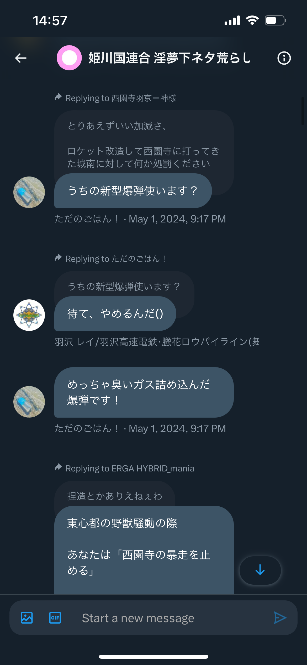The image size is (307, 665).
Task: Tap the reply arrow beside 西園寺羽京=神様
Action: [x=58, y=97]
